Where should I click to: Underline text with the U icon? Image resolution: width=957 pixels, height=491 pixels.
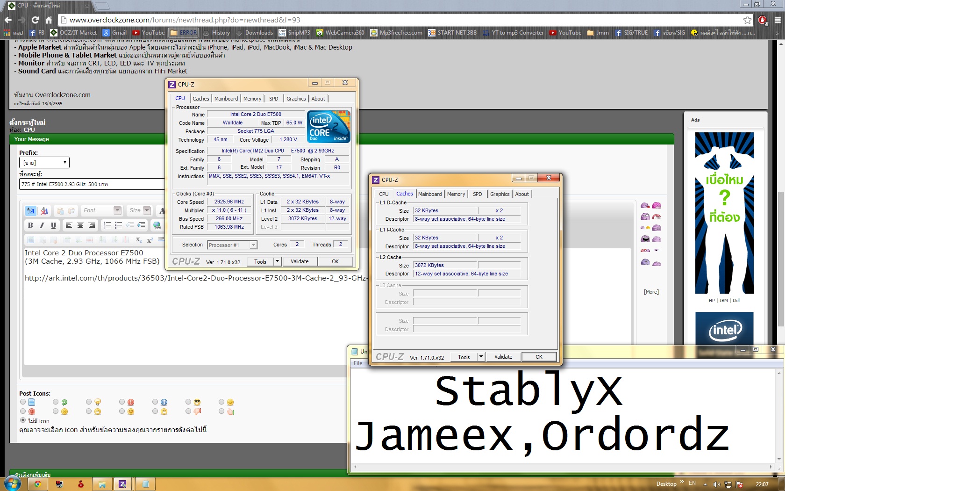[53, 225]
